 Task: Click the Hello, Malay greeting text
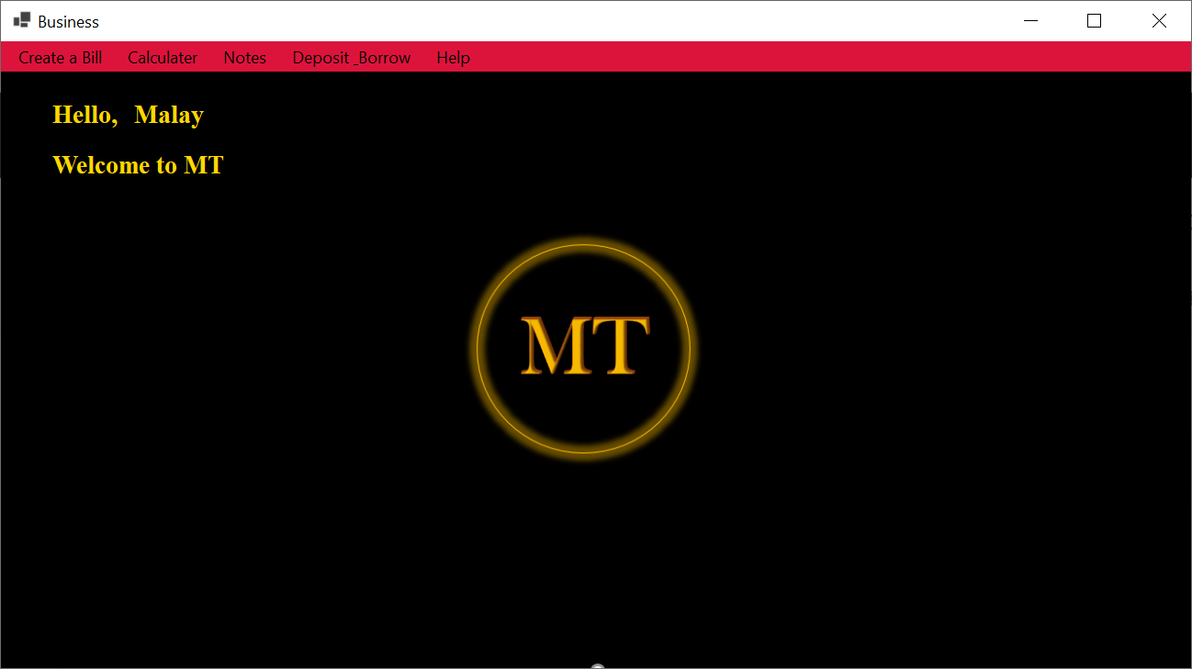[128, 115]
